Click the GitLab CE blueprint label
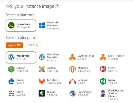 tap(53, 80)
